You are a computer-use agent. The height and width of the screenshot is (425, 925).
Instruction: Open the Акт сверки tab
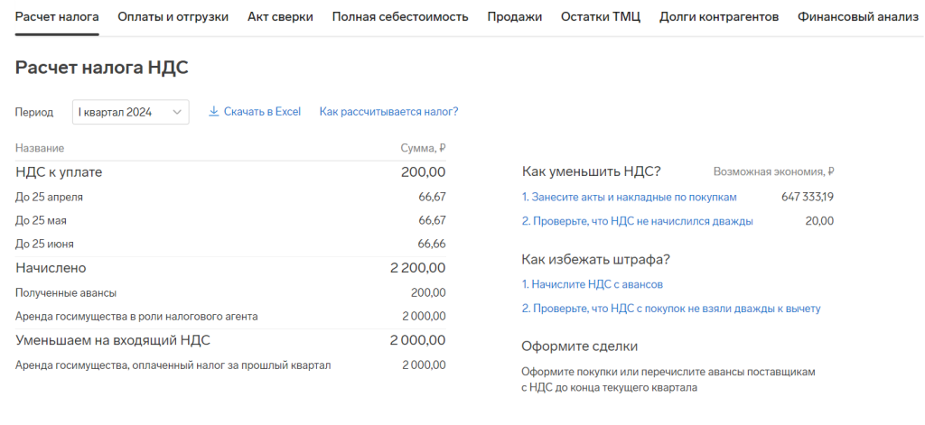point(280,17)
